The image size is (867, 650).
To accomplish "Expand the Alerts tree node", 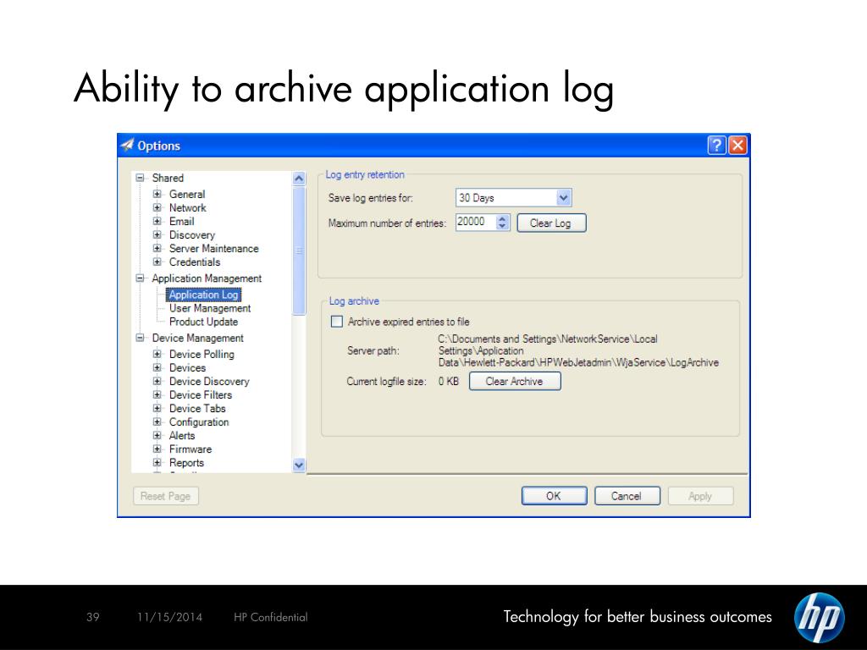I will click(x=157, y=435).
